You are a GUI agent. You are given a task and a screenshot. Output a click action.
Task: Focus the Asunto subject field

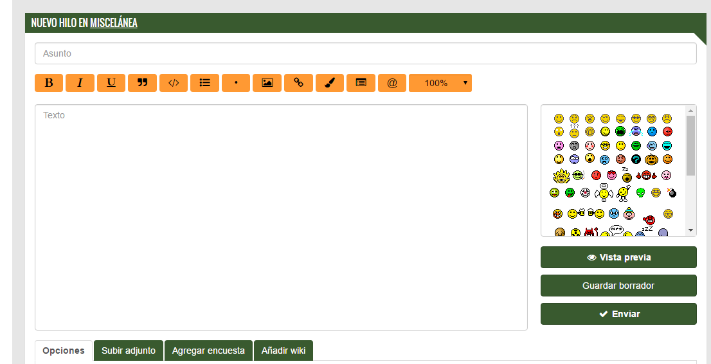(366, 53)
